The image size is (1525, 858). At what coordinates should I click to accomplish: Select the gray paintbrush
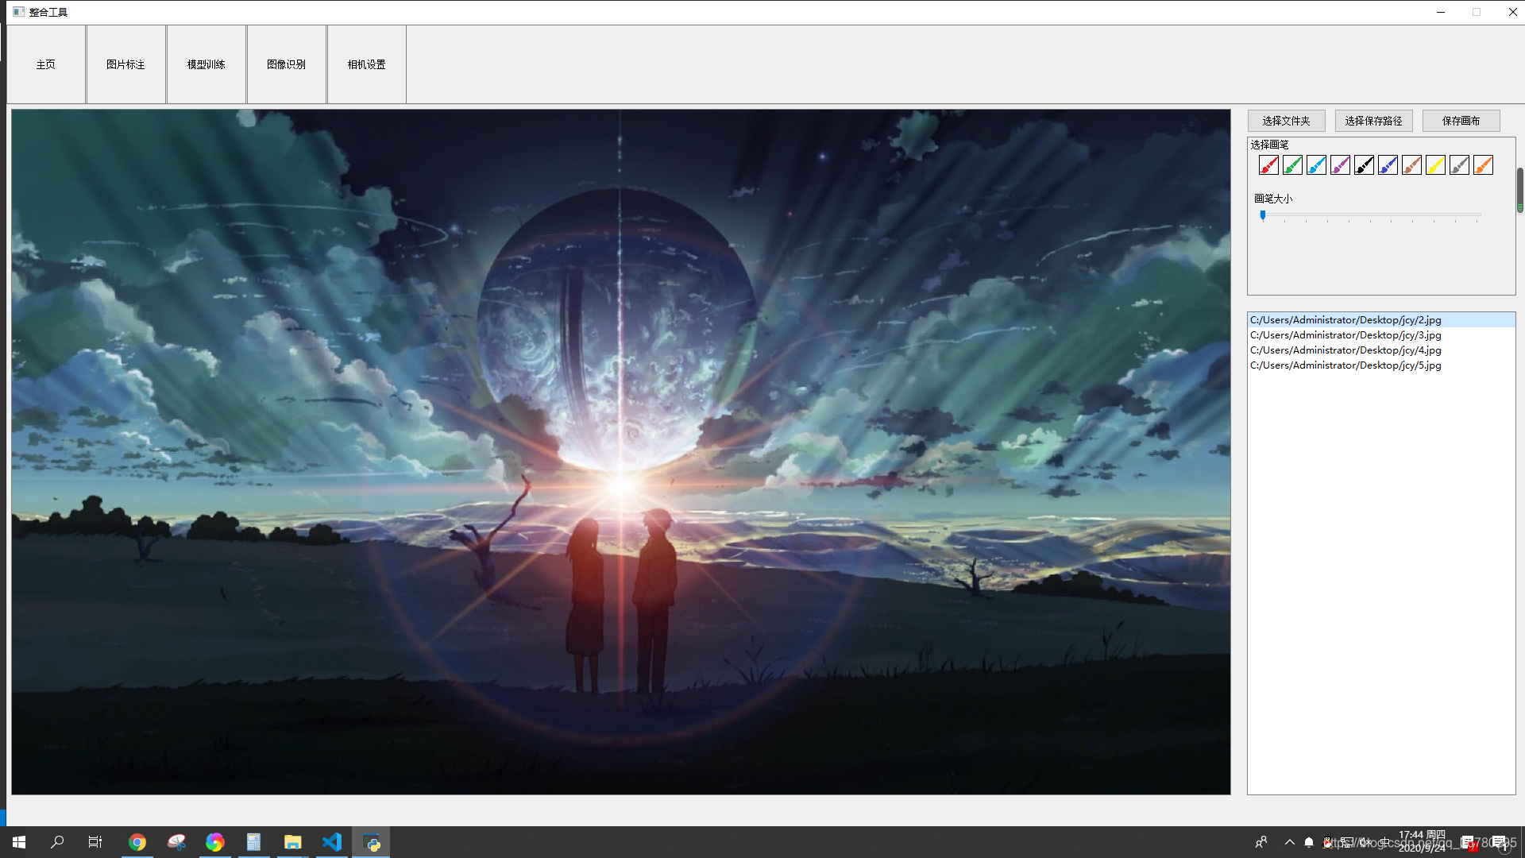(x=1459, y=165)
